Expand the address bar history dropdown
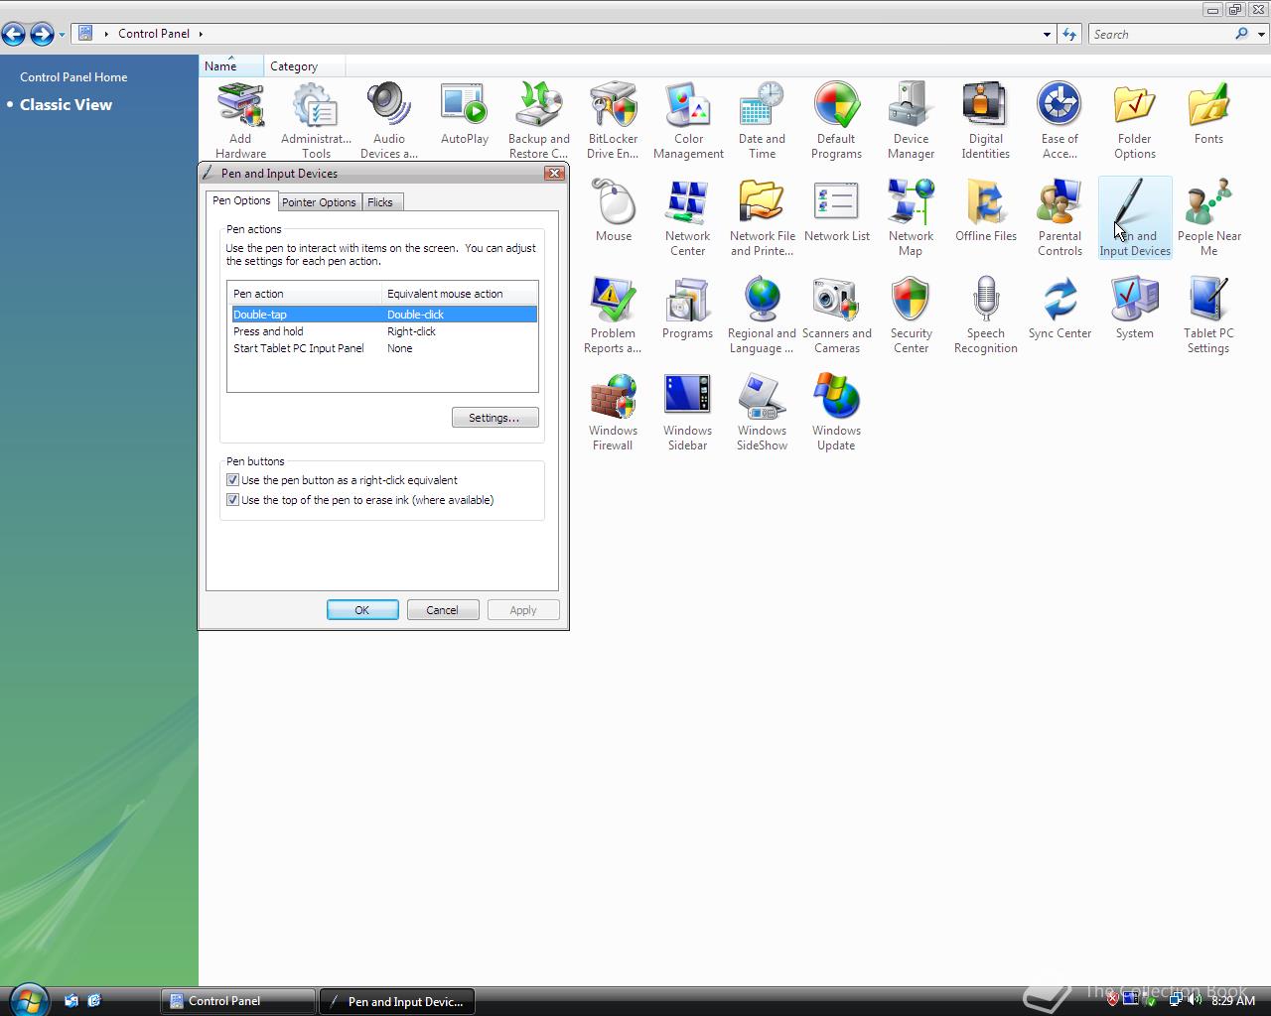 point(1047,34)
